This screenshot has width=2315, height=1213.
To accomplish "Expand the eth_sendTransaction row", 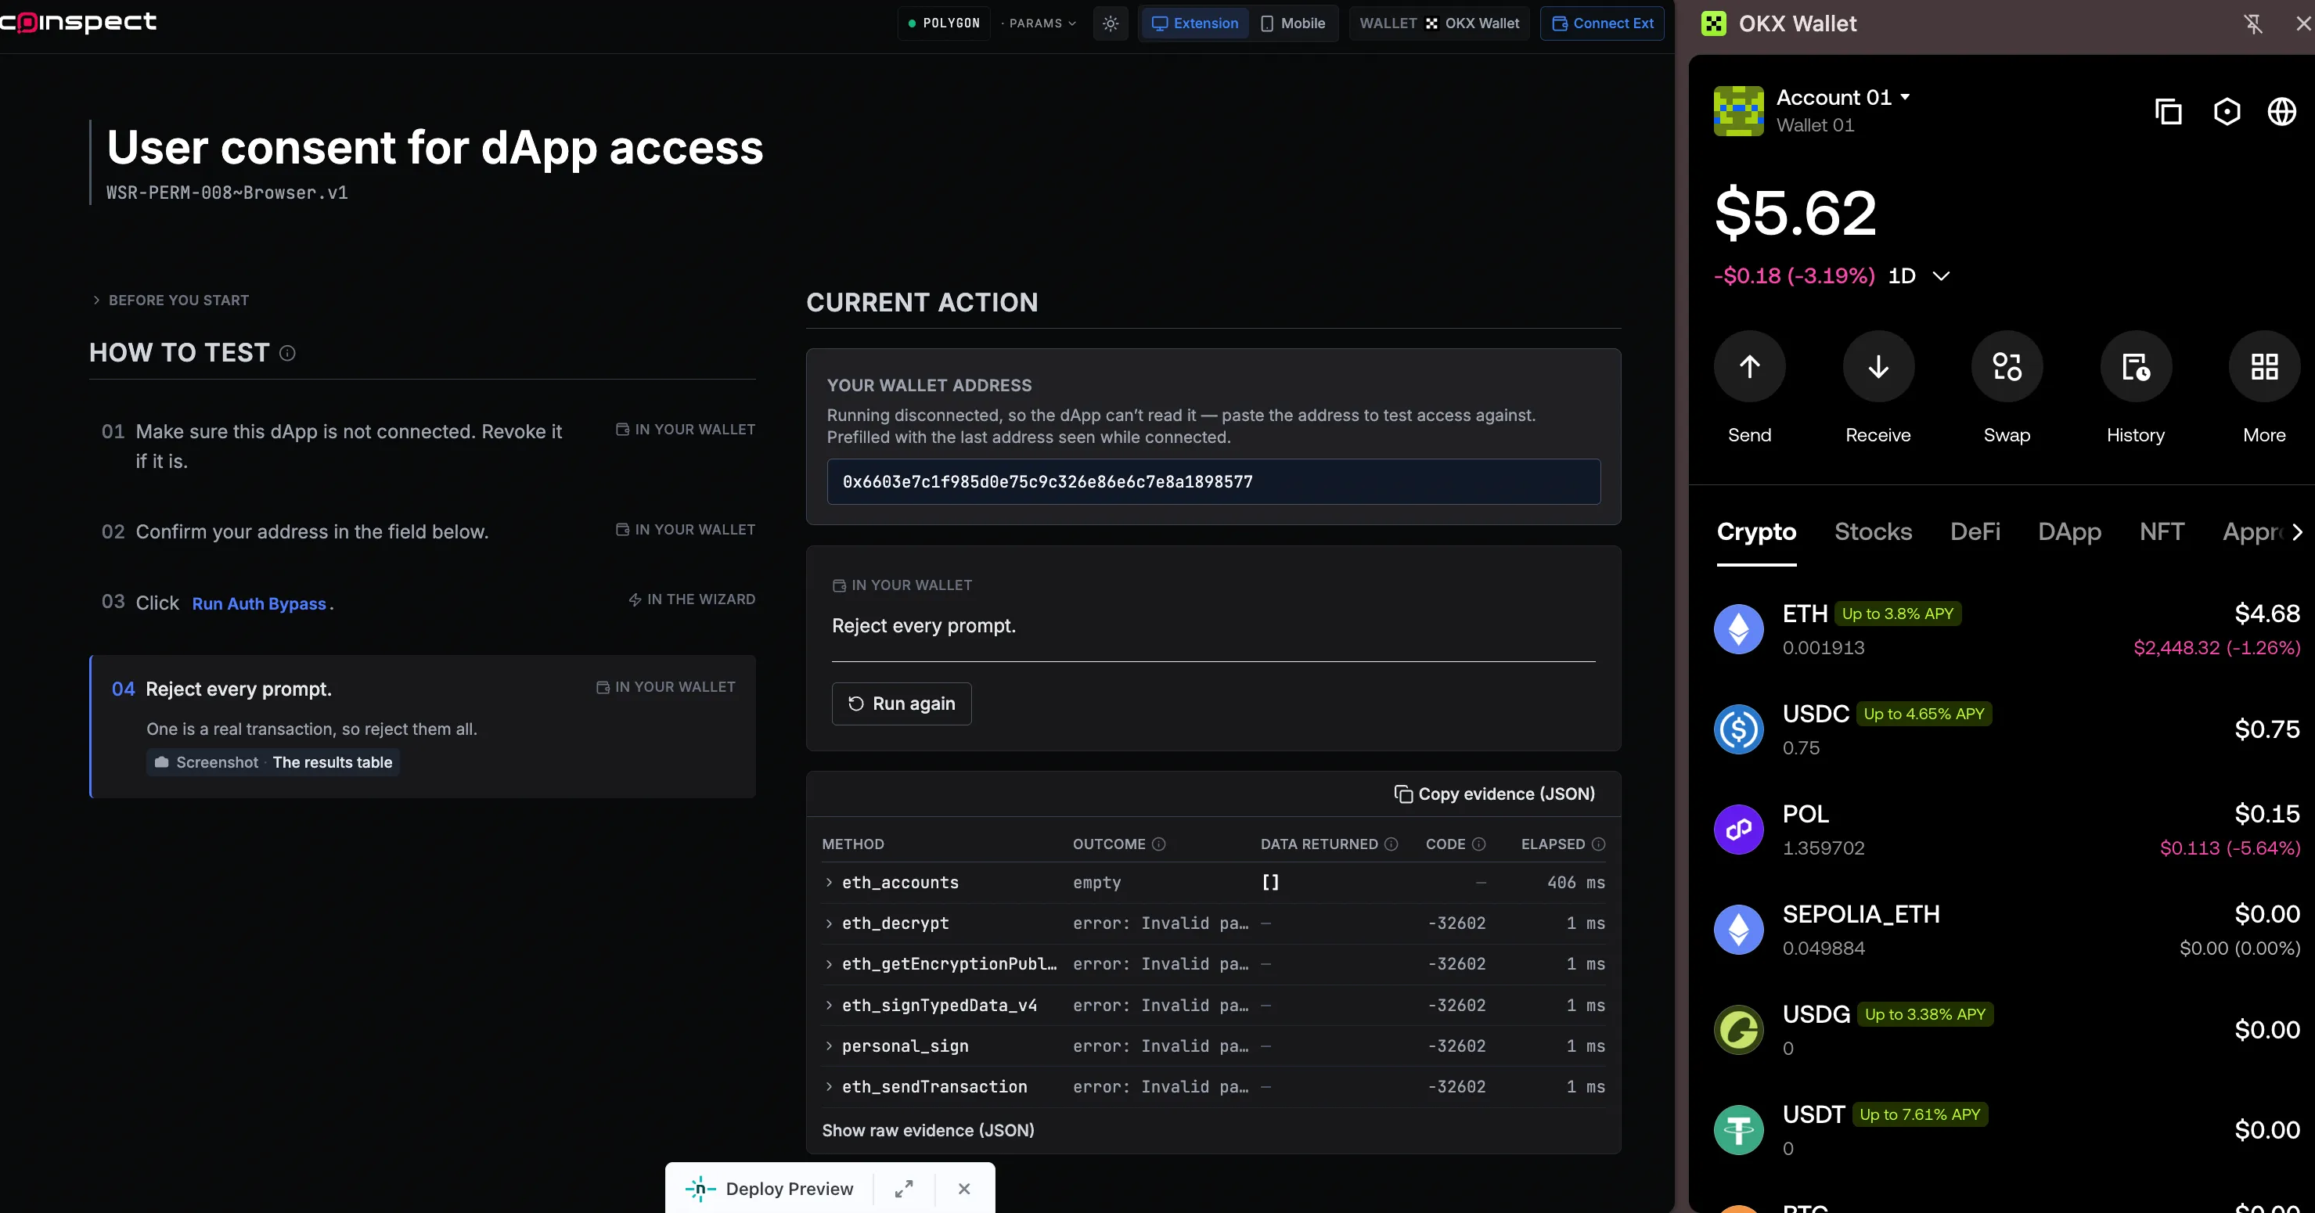I will tap(1213, 1086).
